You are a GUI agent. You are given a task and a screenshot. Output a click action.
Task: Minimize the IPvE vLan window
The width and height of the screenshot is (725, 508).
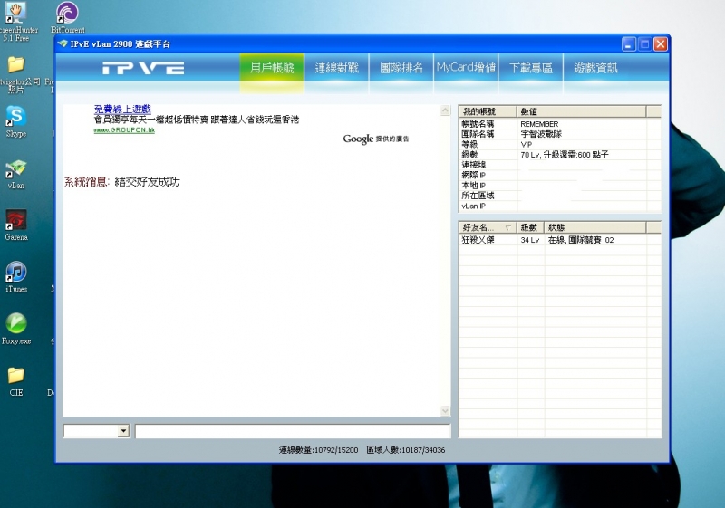click(x=629, y=44)
